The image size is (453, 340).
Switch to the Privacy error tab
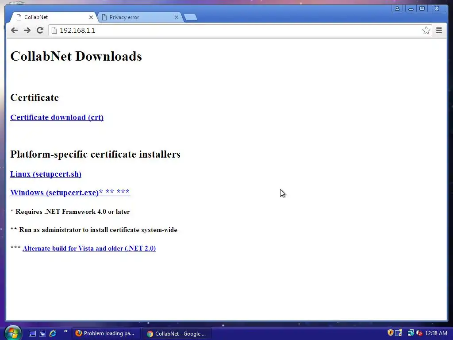click(140, 17)
